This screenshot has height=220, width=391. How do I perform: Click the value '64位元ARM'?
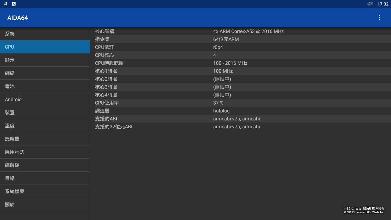(226, 39)
